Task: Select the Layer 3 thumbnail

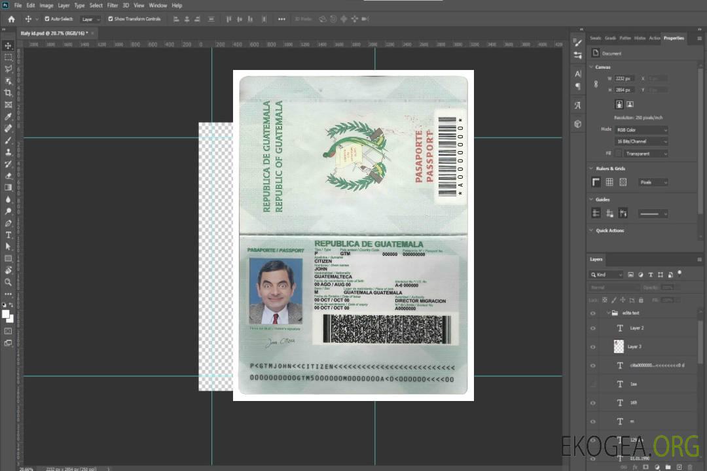Action: 619,347
